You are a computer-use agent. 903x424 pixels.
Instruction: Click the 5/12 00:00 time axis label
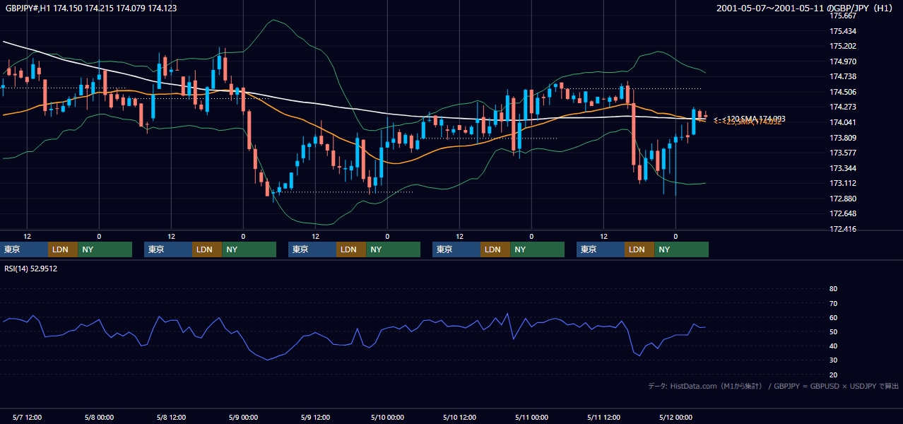[675, 417]
